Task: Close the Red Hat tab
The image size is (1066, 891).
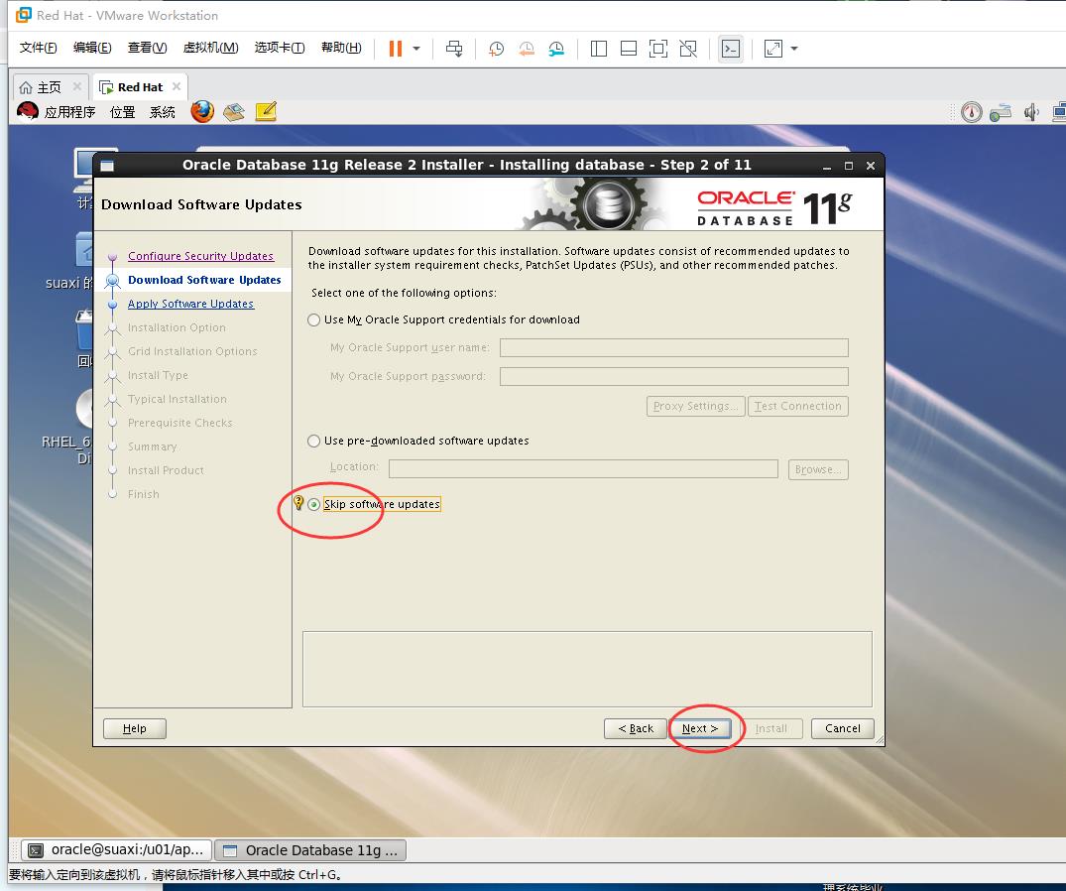Action: pos(177,86)
